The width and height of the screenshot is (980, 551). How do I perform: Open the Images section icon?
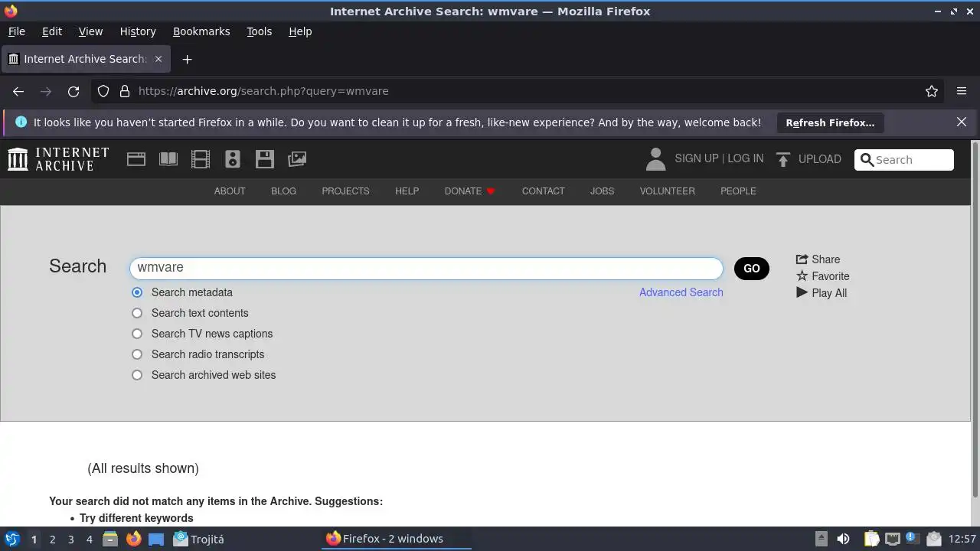coord(297,159)
